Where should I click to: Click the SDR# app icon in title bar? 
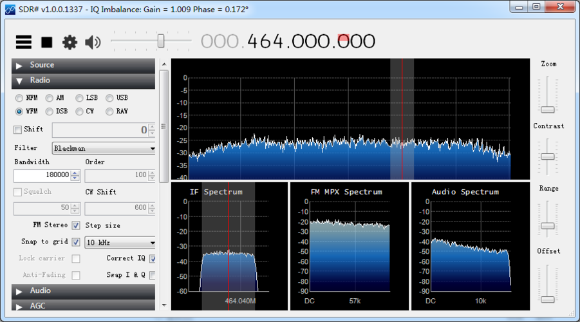coord(10,9)
